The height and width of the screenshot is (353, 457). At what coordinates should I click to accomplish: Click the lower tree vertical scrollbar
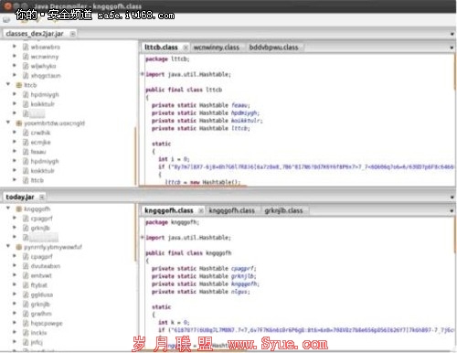tap(135, 233)
